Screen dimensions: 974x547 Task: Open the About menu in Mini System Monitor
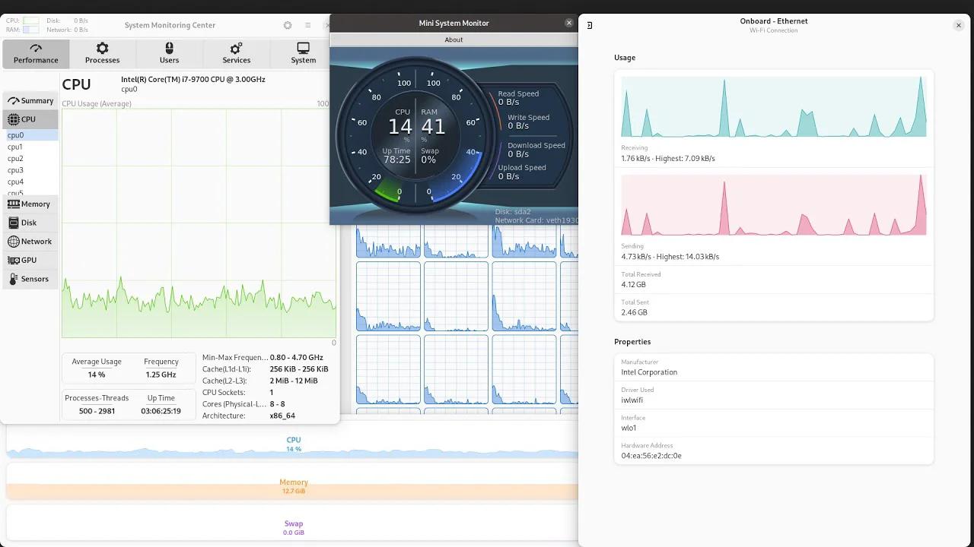tap(454, 40)
